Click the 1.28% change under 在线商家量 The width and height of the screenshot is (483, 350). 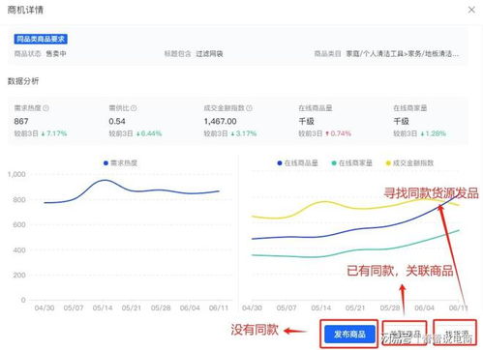point(433,133)
